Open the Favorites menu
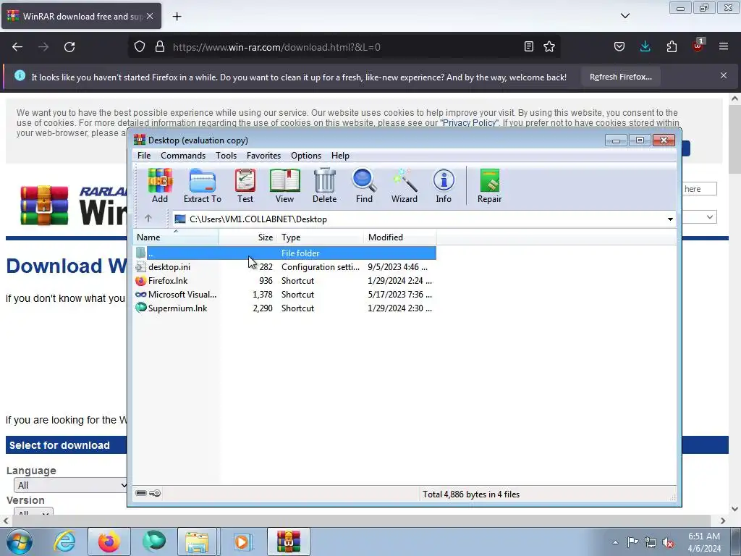 tap(263, 156)
